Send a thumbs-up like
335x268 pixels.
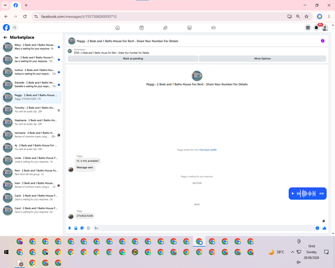(324, 228)
